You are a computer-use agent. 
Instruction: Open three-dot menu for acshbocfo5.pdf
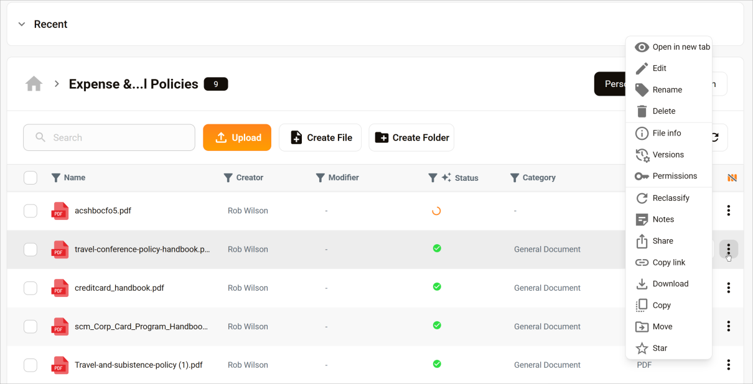[728, 211]
